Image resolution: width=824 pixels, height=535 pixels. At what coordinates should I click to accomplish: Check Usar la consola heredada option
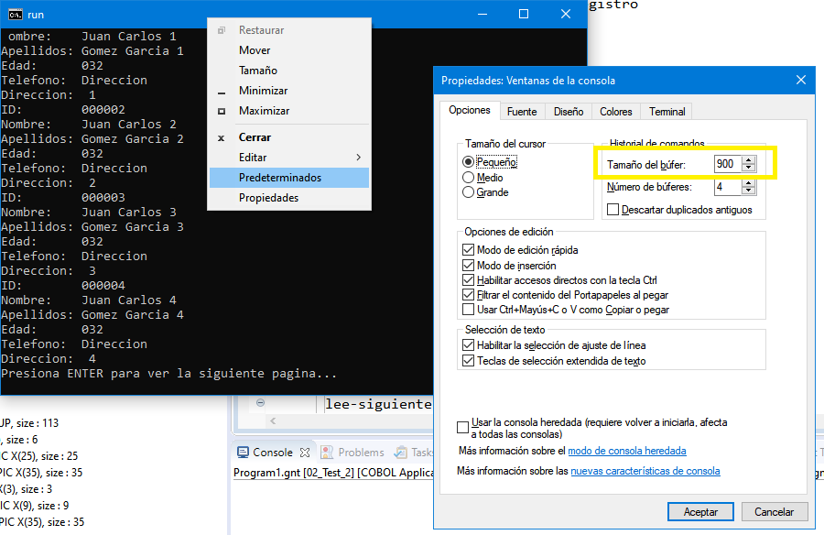(462, 427)
